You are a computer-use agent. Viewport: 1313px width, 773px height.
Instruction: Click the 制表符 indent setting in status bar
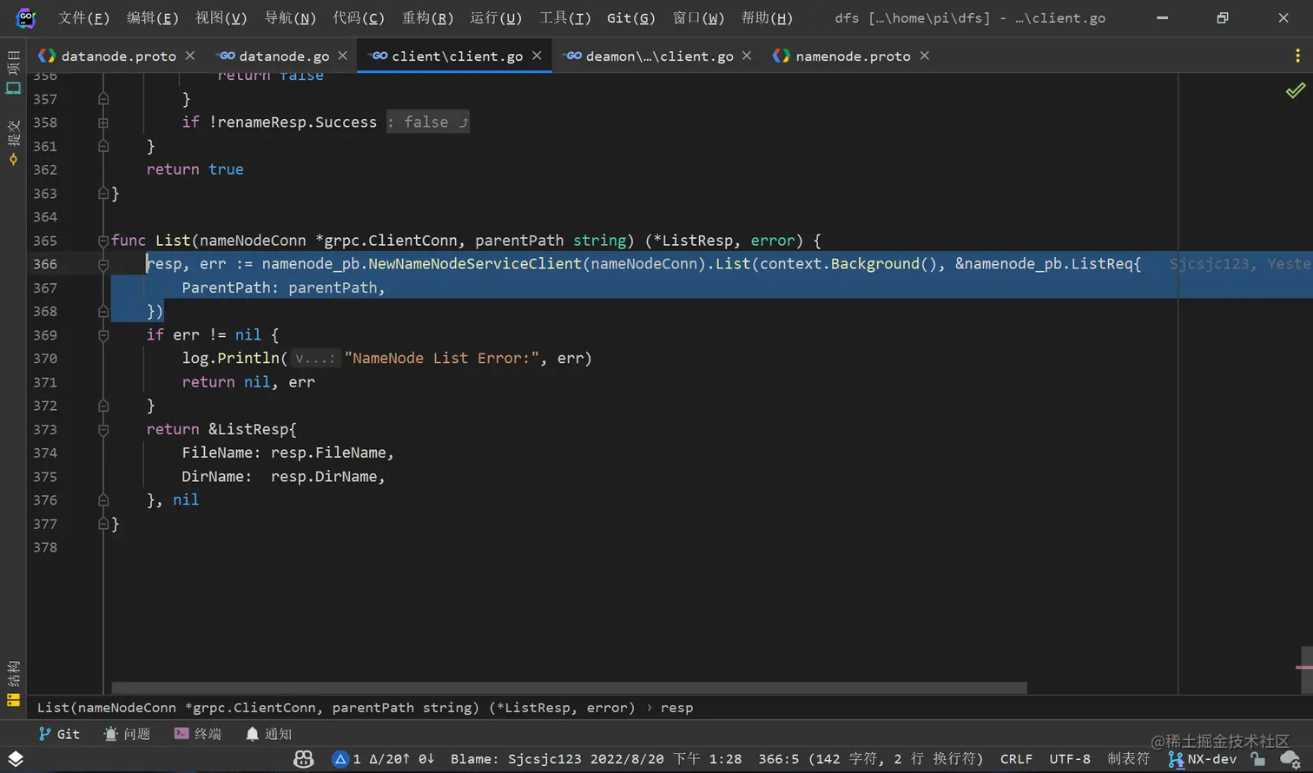1128,759
